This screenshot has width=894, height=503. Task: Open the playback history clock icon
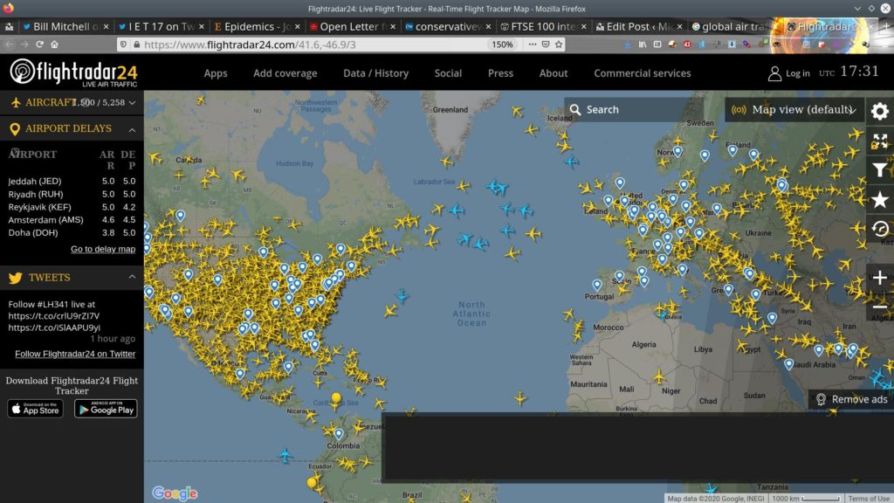879,229
